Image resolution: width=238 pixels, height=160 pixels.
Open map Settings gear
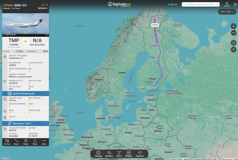[x=98, y=154]
